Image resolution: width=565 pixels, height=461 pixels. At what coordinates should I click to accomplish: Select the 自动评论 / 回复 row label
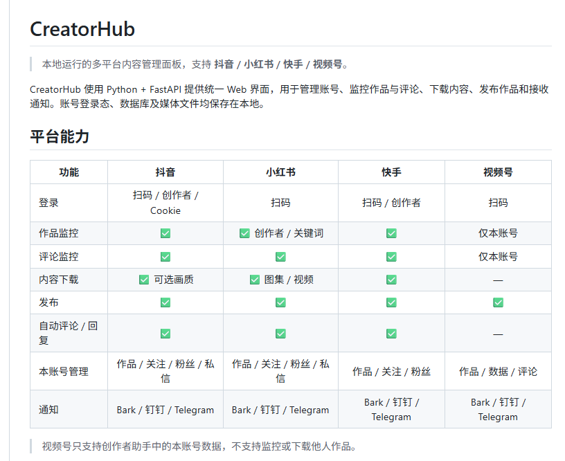tap(69, 333)
